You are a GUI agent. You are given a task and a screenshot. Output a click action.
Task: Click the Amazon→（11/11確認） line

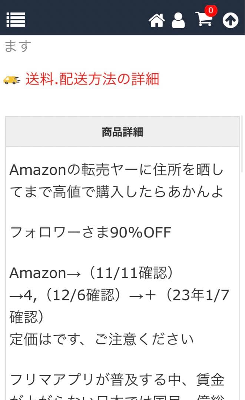tap(91, 273)
